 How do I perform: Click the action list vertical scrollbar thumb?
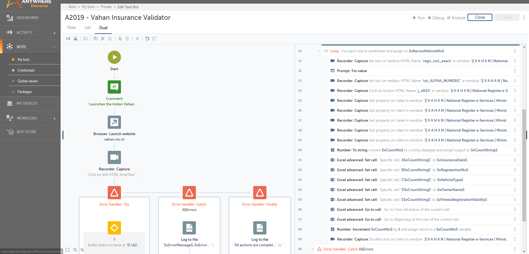524,165
